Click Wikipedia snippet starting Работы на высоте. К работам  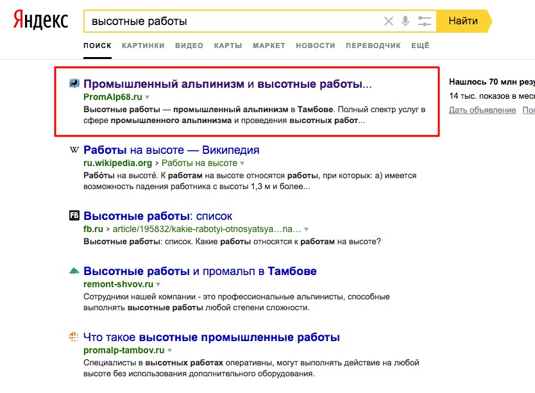tap(250, 181)
